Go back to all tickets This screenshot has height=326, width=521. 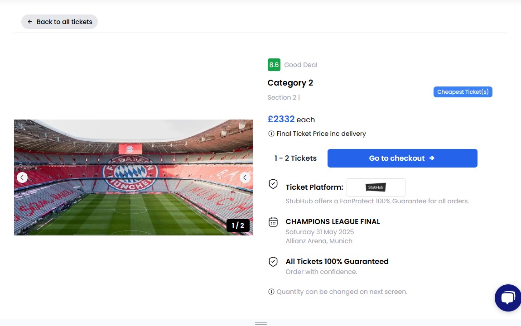[59, 22]
